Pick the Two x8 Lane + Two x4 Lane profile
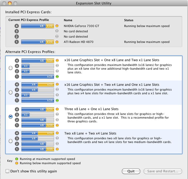 pos(11,141)
